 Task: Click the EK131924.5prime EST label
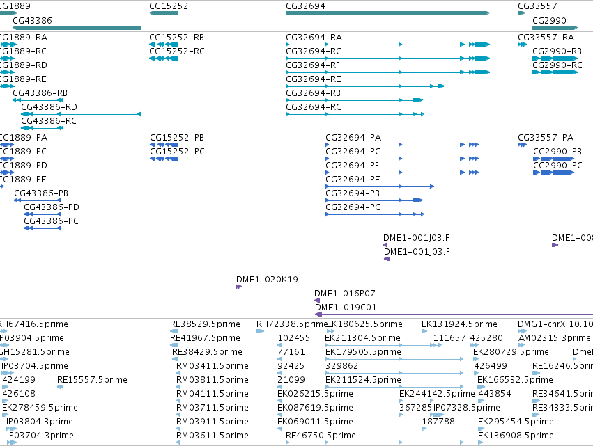point(459,324)
